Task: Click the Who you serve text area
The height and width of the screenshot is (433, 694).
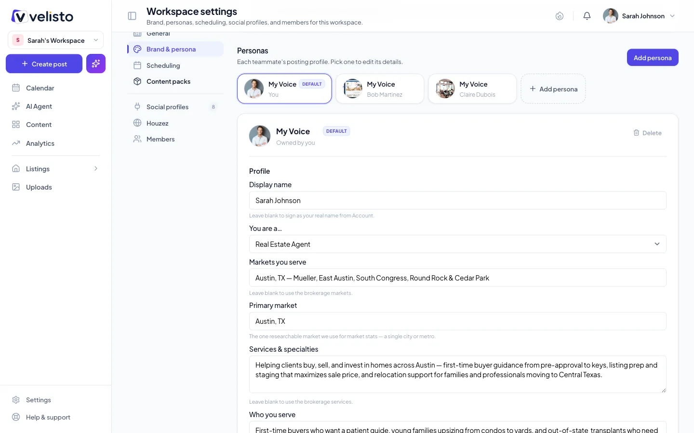Action: tap(458, 427)
